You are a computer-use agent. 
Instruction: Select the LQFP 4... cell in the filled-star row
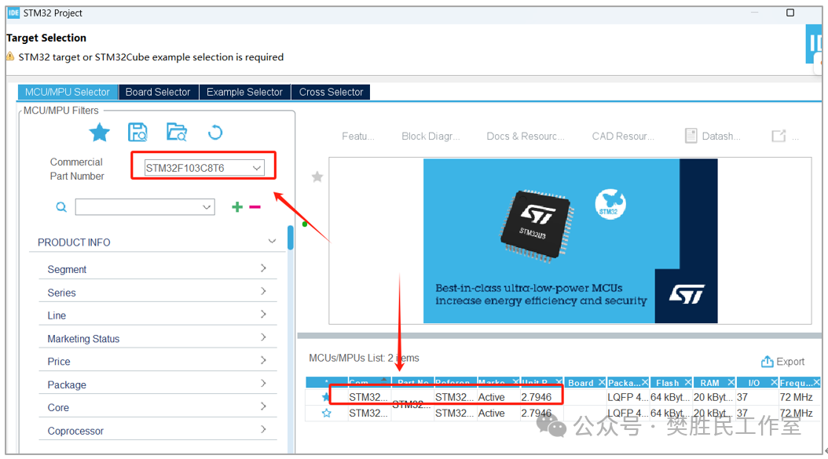pos(628,397)
